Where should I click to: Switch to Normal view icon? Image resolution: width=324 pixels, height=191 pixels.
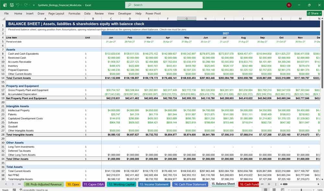click(x=266, y=190)
